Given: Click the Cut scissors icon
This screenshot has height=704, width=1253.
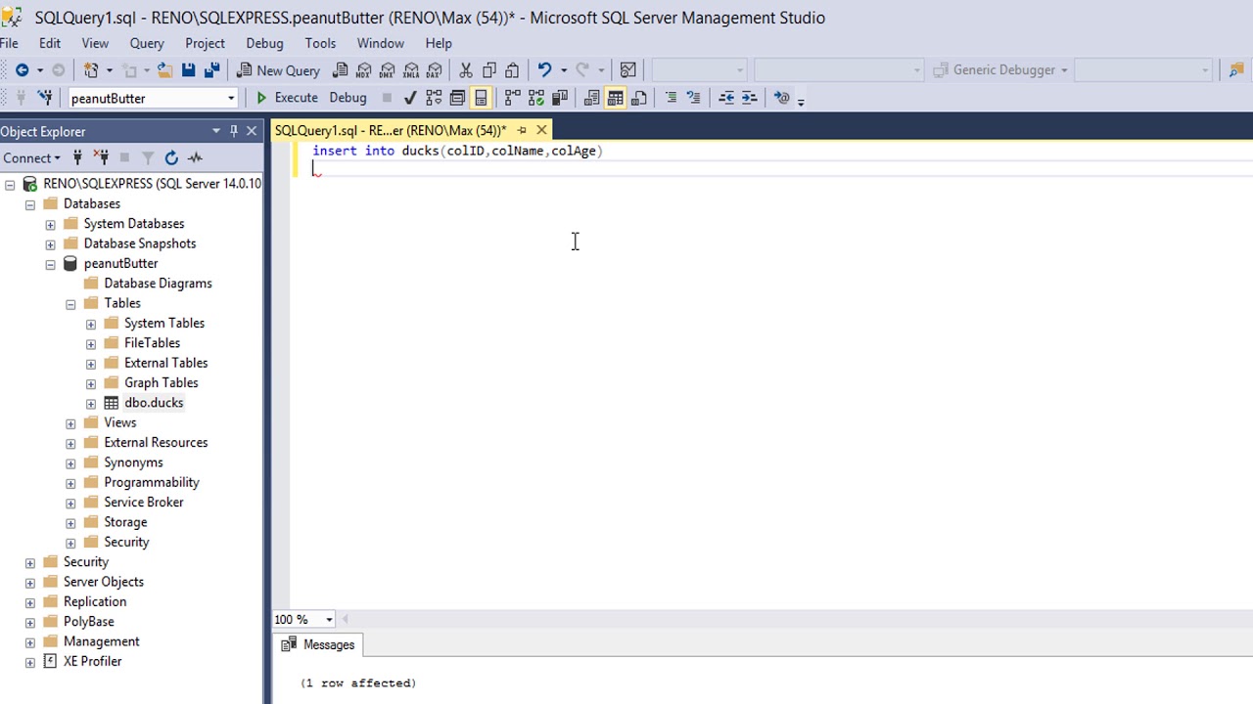Looking at the screenshot, I should pos(466,69).
